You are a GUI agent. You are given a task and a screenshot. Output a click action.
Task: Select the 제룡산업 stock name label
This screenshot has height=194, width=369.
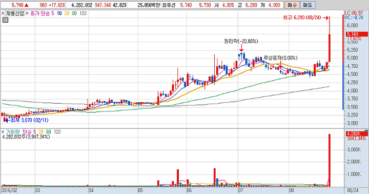[x=15, y=13]
